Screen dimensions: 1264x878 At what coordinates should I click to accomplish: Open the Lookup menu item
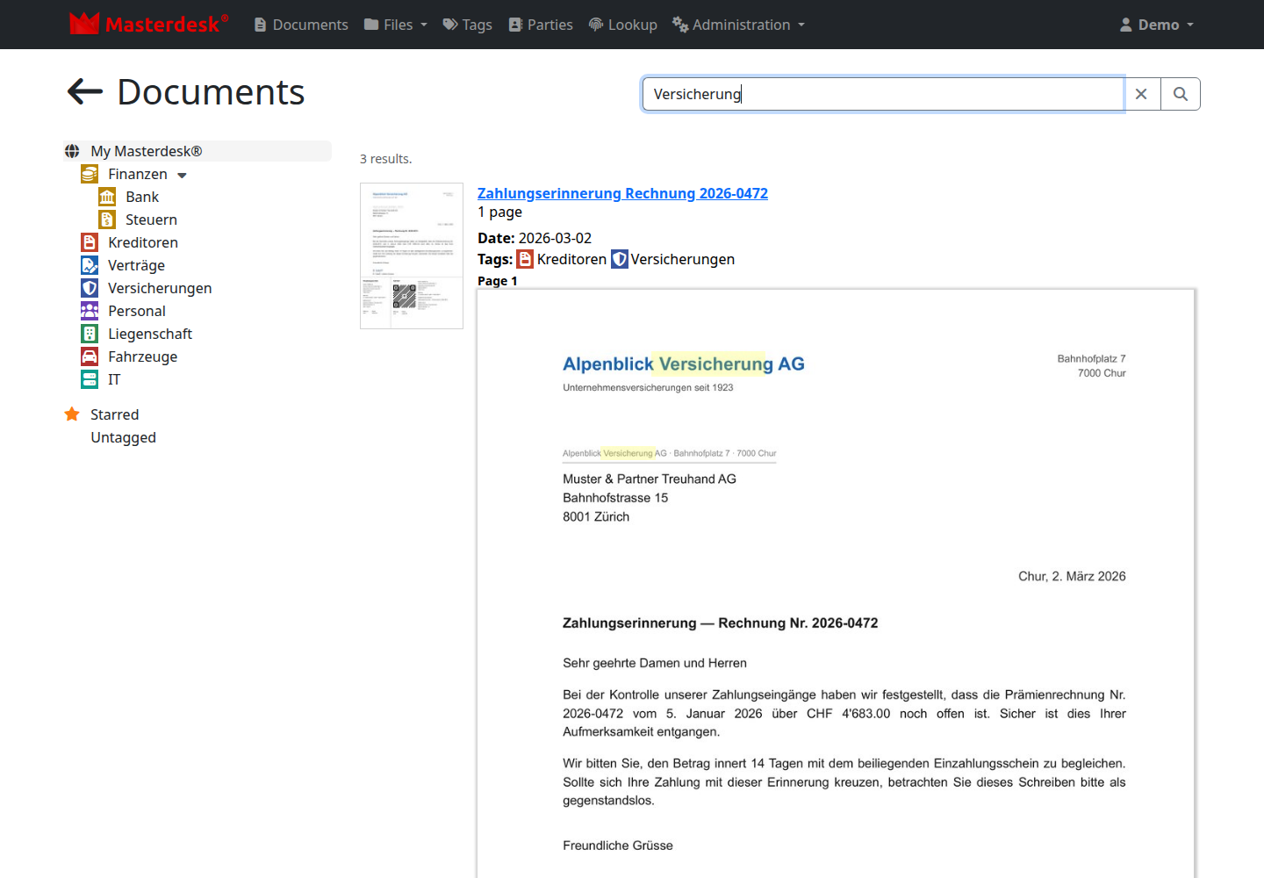(x=622, y=25)
